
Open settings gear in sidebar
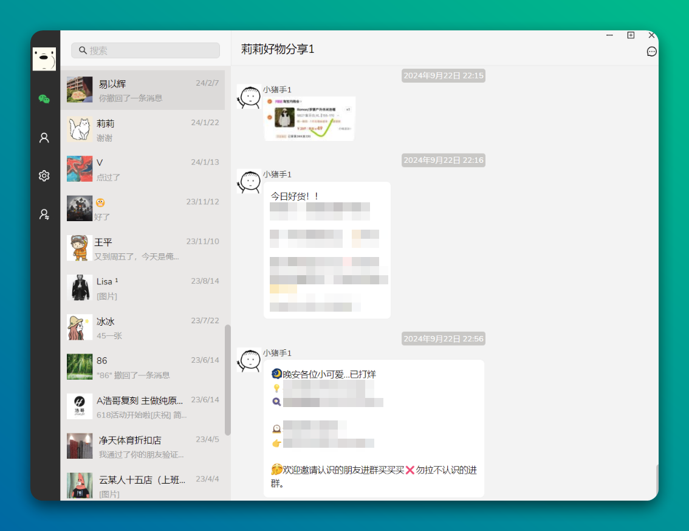click(44, 176)
